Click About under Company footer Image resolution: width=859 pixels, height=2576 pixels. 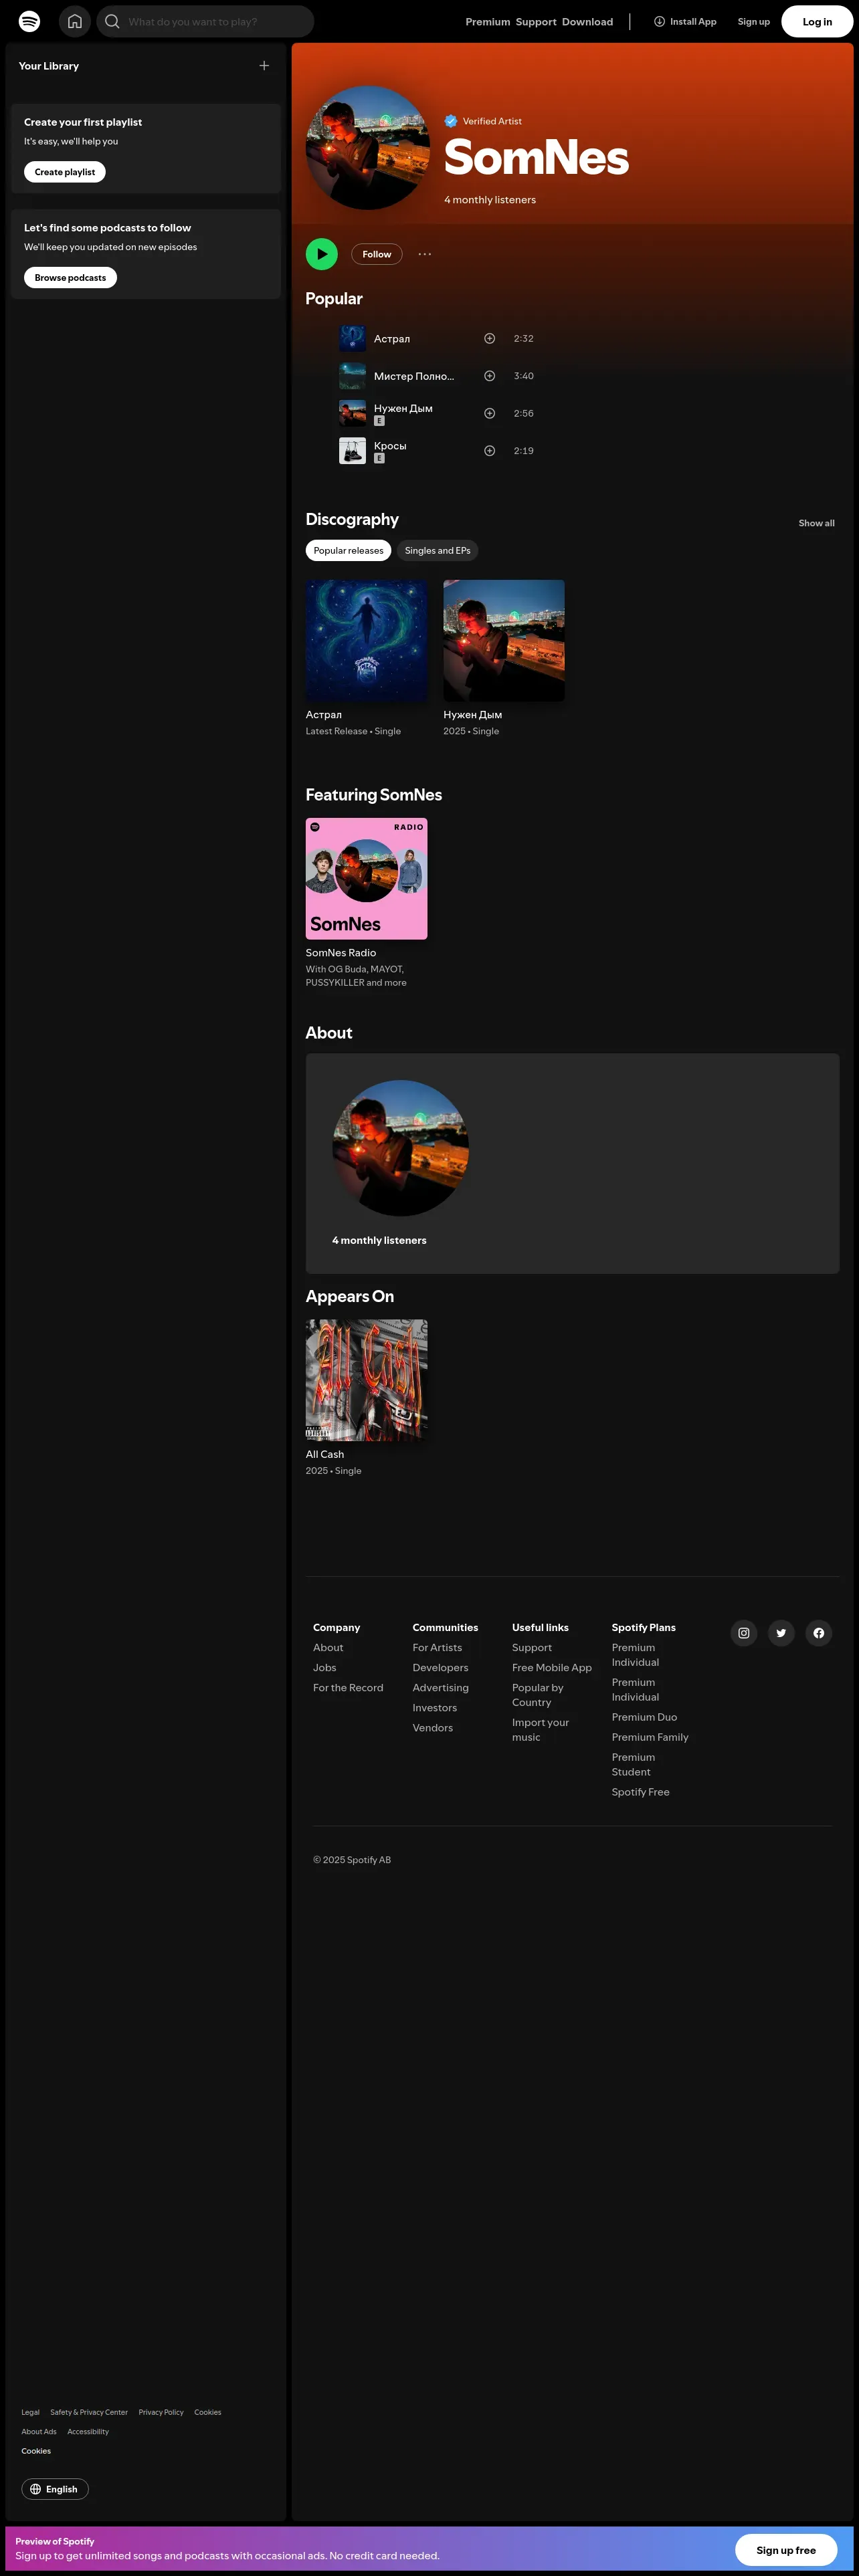pos(328,1647)
